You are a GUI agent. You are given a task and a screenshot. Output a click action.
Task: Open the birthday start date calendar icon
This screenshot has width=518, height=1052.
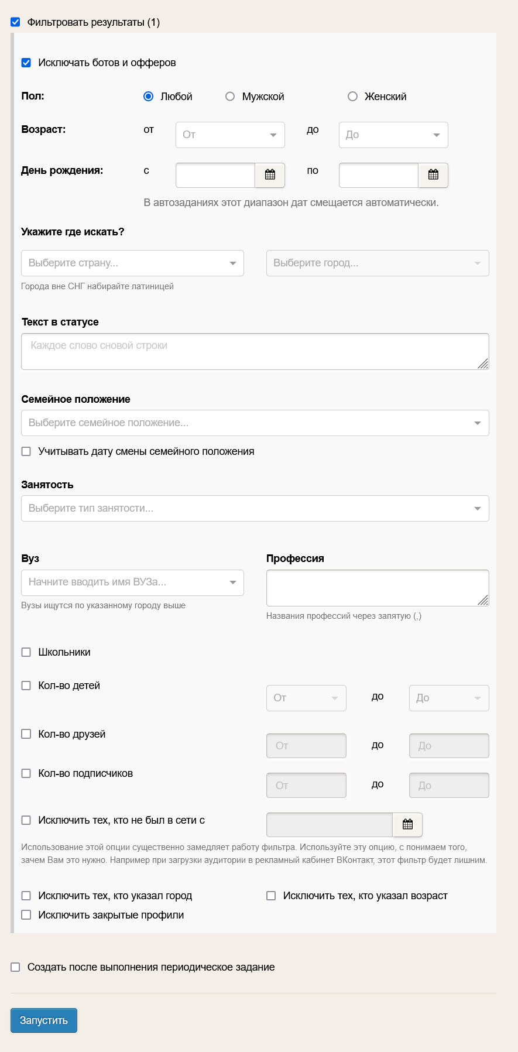270,175
